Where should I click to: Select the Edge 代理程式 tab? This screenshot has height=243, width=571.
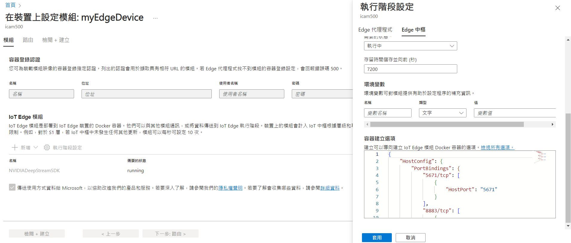click(x=375, y=30)
